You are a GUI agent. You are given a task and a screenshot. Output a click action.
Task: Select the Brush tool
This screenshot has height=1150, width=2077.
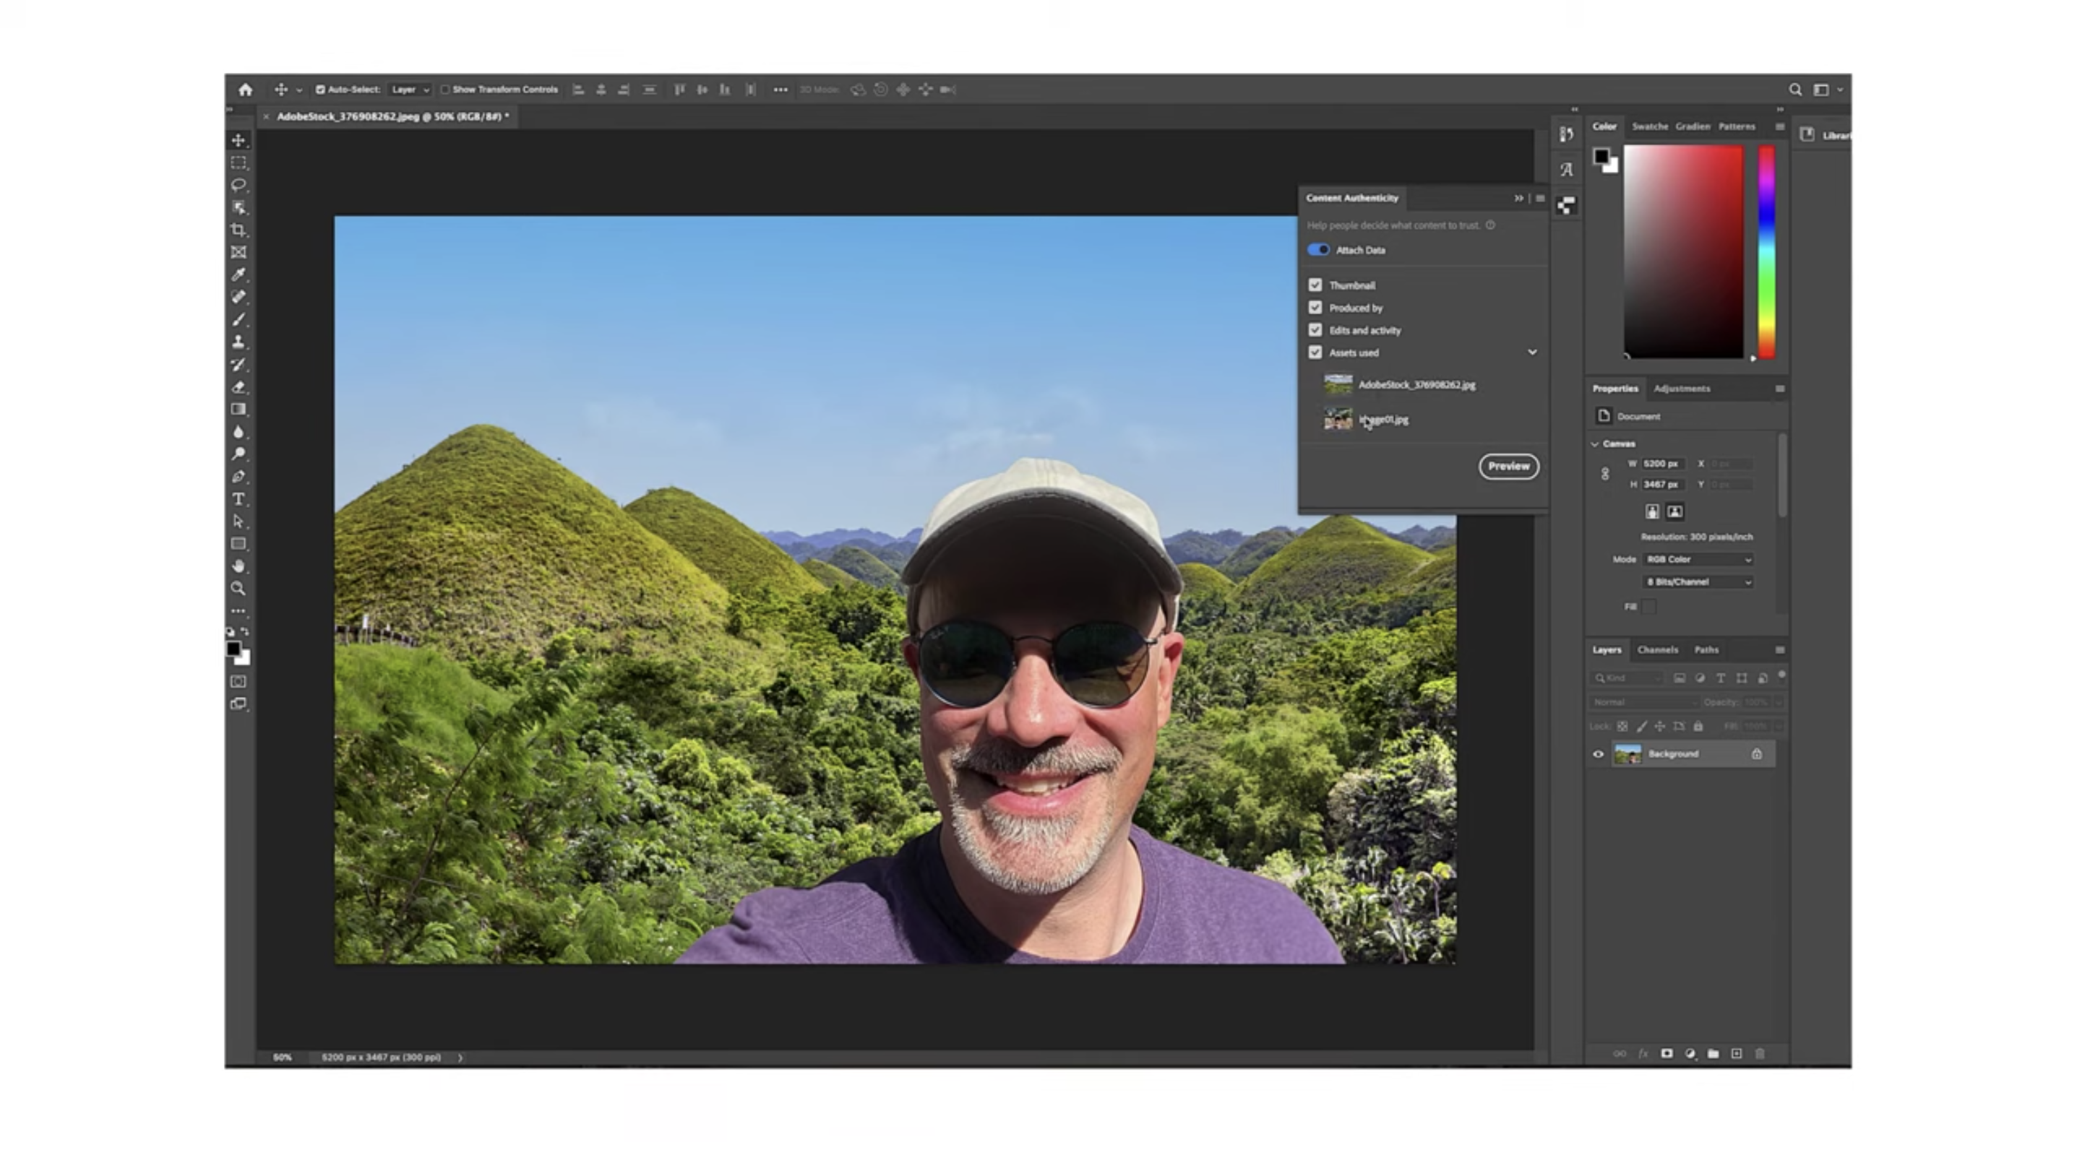pyautogui.click(x=238, y=320)
